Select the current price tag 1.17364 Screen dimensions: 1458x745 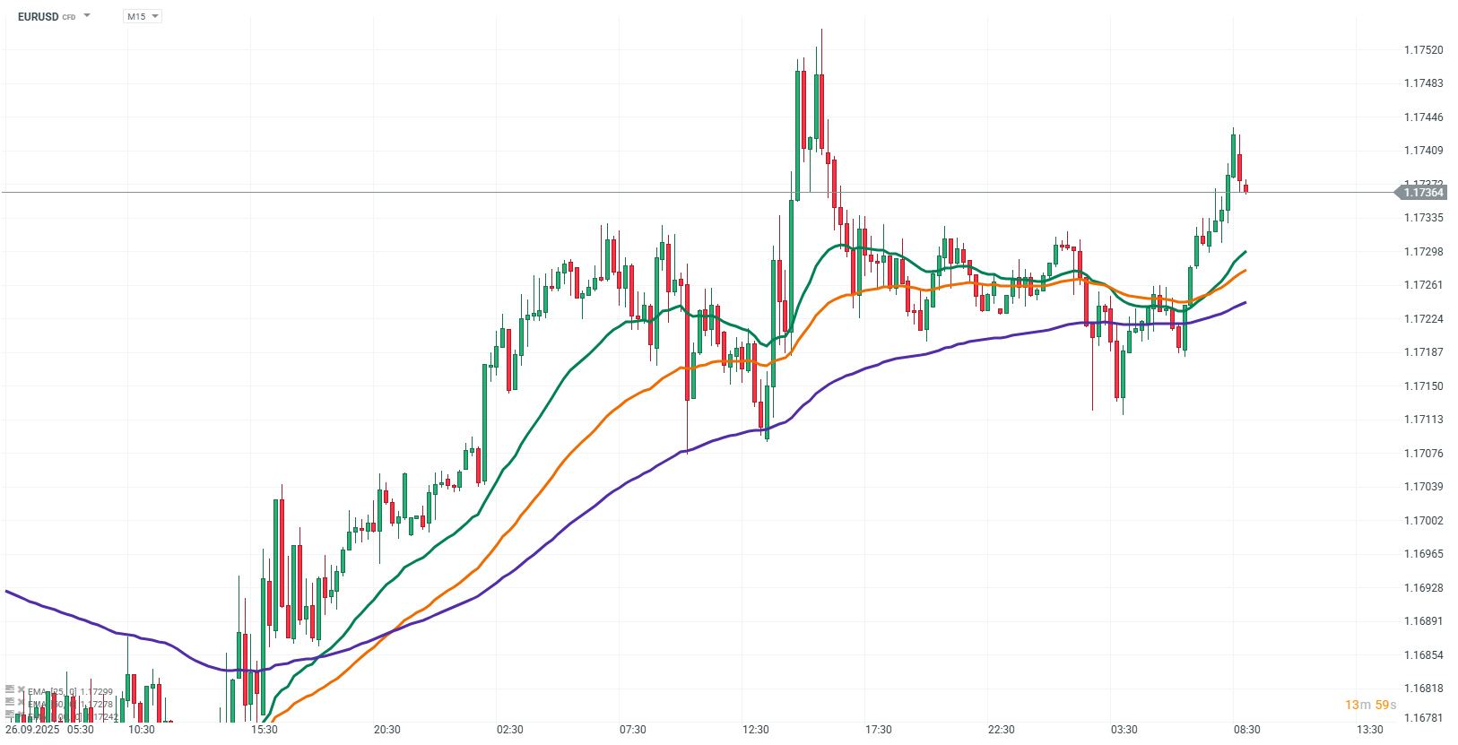[1422, 193]
